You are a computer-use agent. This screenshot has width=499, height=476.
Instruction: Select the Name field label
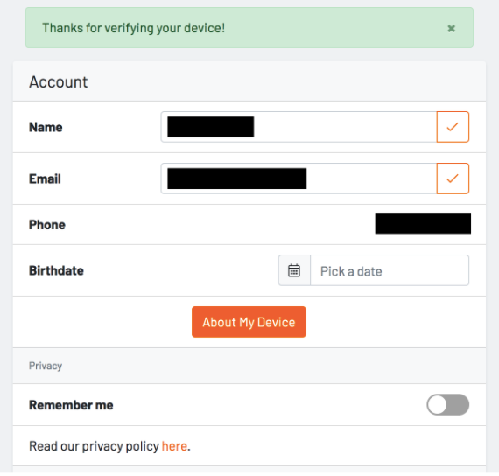(46, 127)
